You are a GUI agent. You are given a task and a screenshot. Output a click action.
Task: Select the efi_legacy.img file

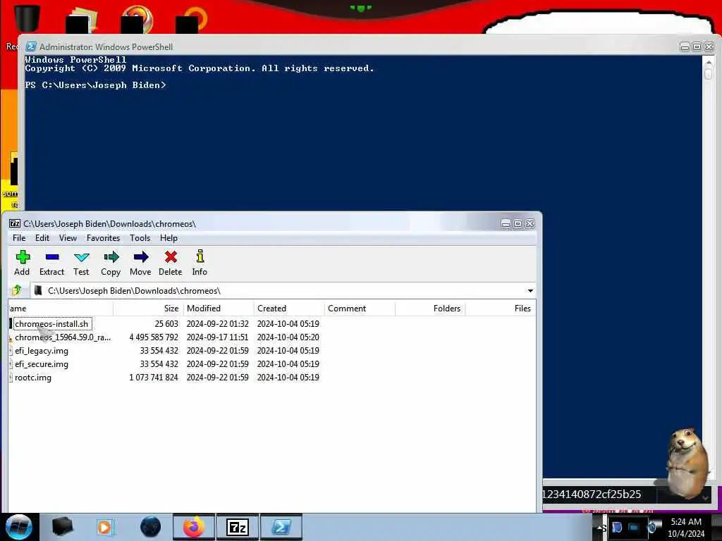coord(42,351)
